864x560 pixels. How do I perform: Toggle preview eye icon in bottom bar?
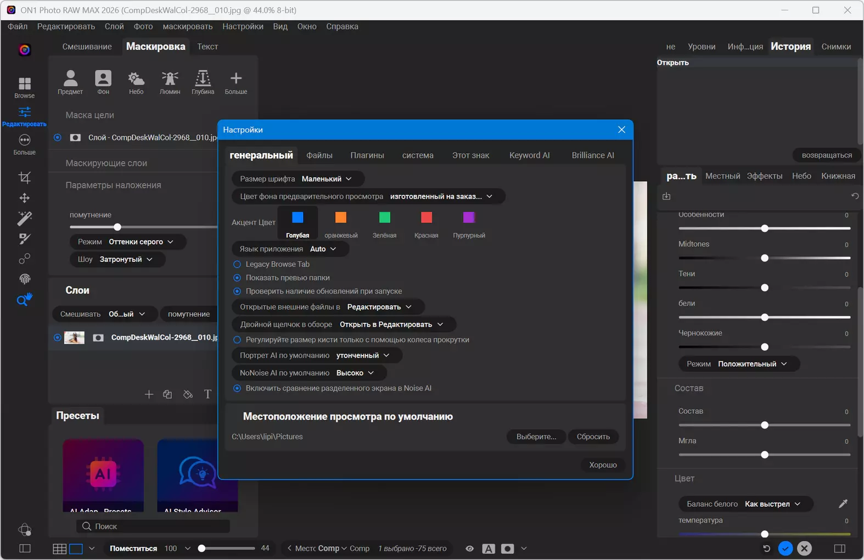[x=469, y=548]
